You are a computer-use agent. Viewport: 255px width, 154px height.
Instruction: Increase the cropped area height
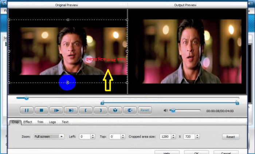197,135
